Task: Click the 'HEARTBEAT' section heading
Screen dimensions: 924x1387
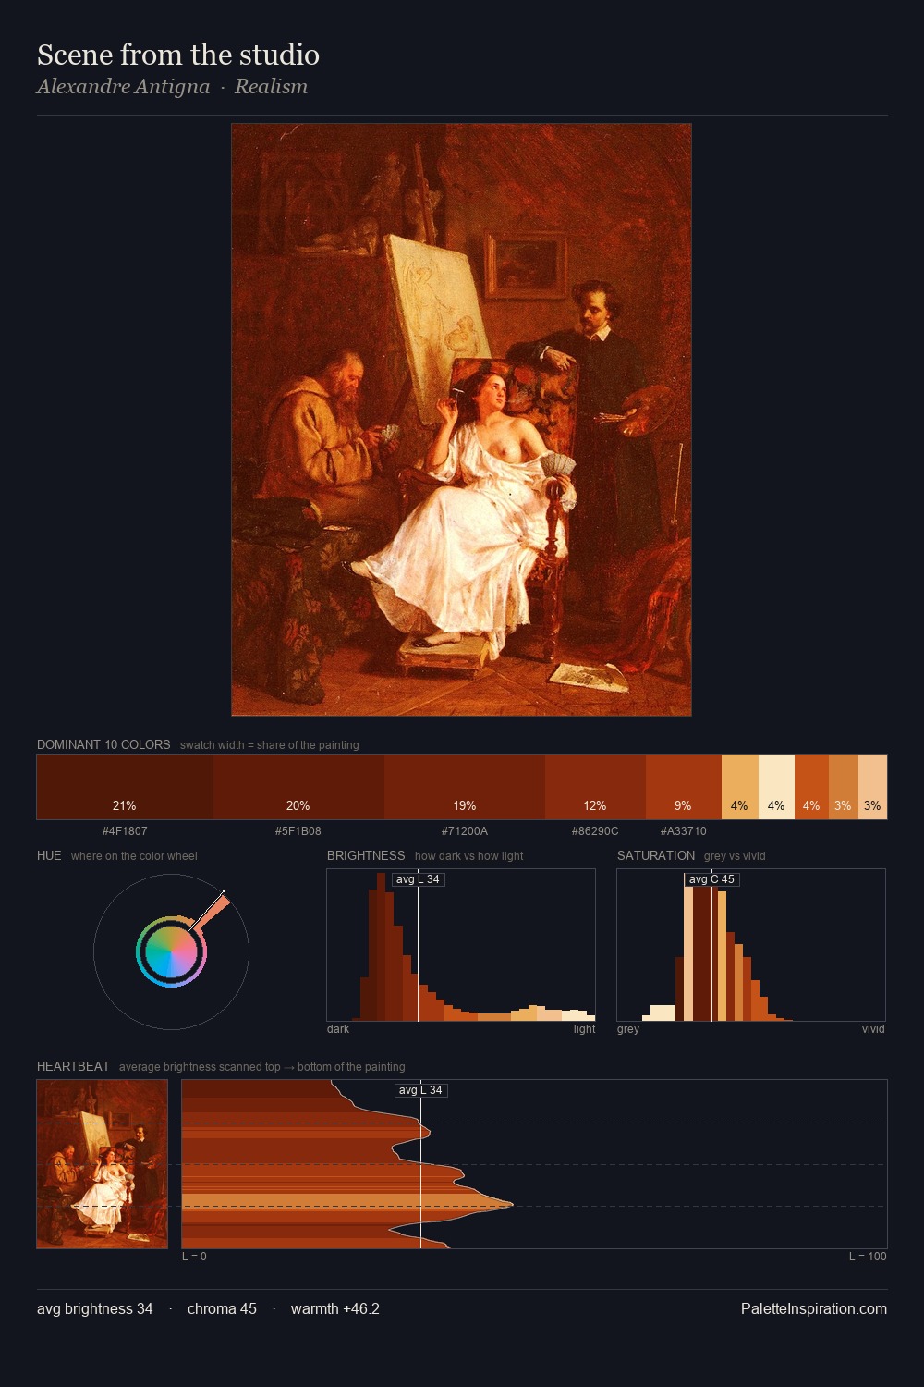Action: click(x=73, y=1066)
